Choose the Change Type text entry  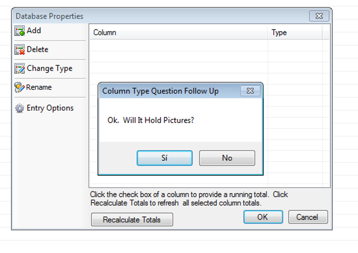coord(49,68)
